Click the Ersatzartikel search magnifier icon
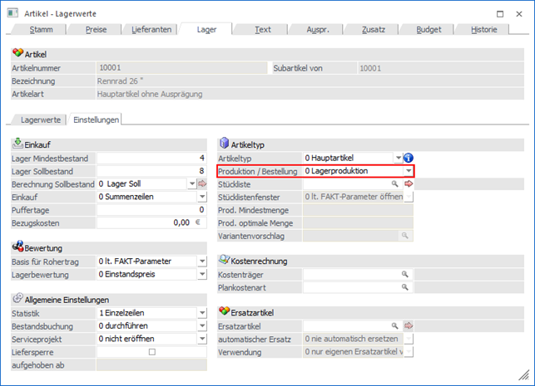 (x=396, y=326)
